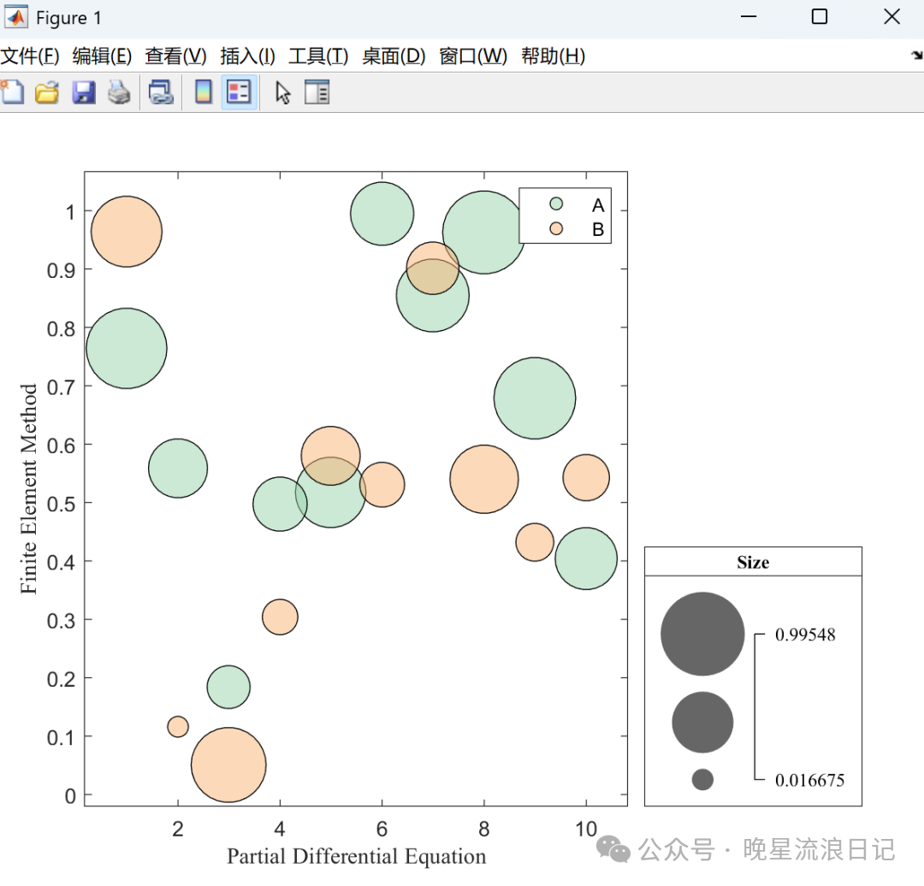Viewport: 924px width, 886px height.
Task: Click the dock figure arrow icon
Action: [916, 55]
